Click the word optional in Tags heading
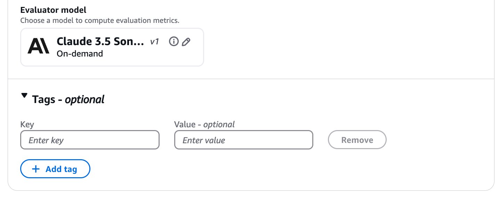This screenshot has height=197, width=499. tap(84, 100)
